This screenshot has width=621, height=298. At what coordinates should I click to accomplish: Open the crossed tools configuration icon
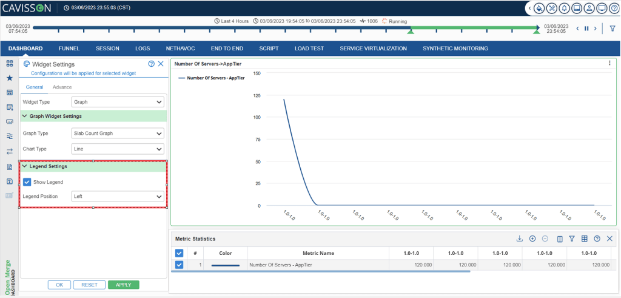(x=552, y=8)
